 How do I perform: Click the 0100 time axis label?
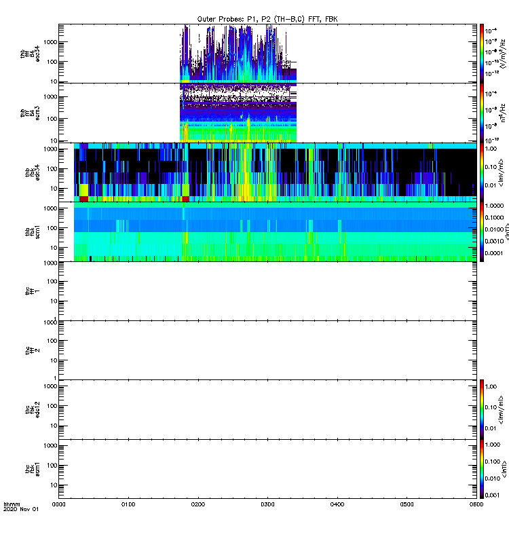[x=128, y=504]
